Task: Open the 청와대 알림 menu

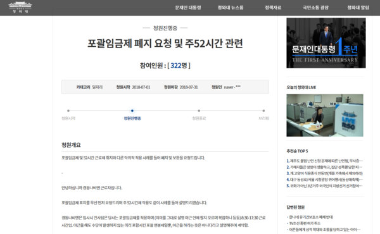Action: click(358, 8)
